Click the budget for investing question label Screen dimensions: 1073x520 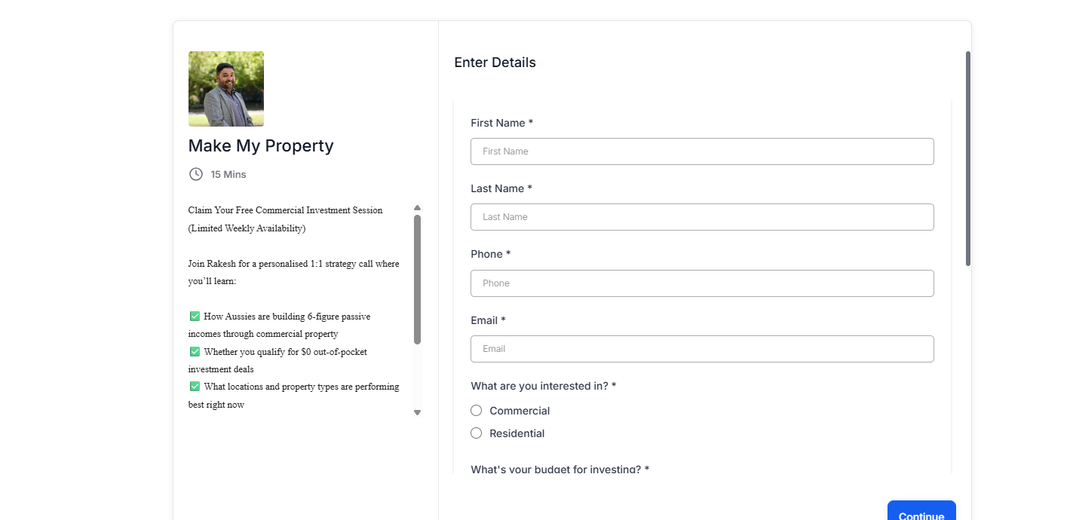(559, 470)
